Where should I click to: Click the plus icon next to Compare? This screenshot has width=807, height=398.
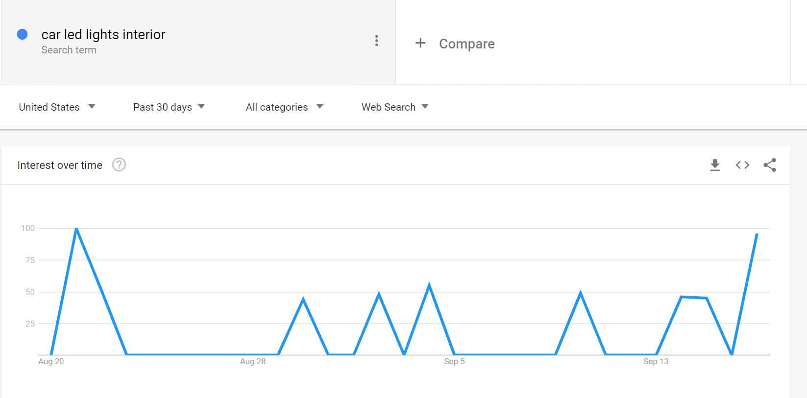click(x=420, y=43)
